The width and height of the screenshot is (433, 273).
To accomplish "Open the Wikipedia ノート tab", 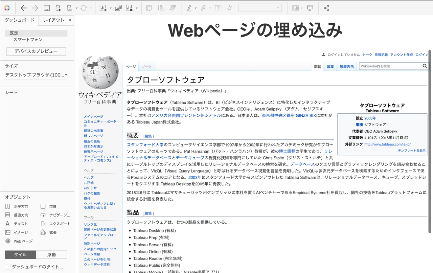I will point(147,67).
